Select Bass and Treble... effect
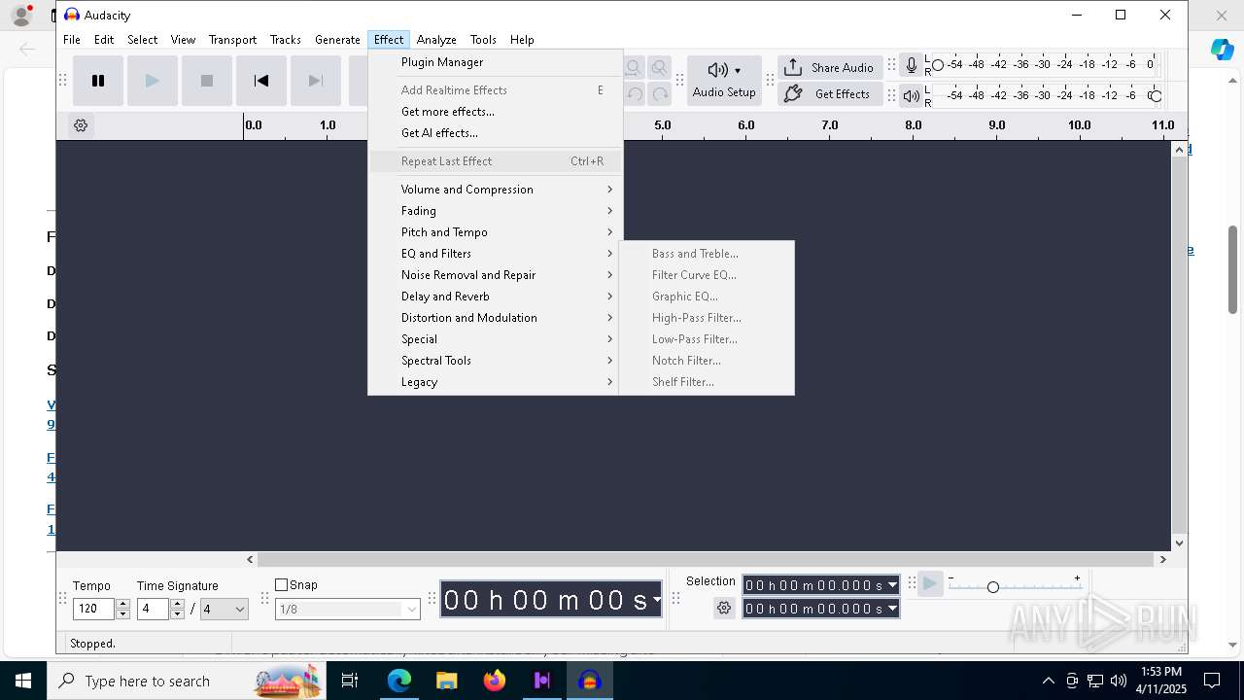The width and height of the screenshot is (1244, 700). (707, 254)
